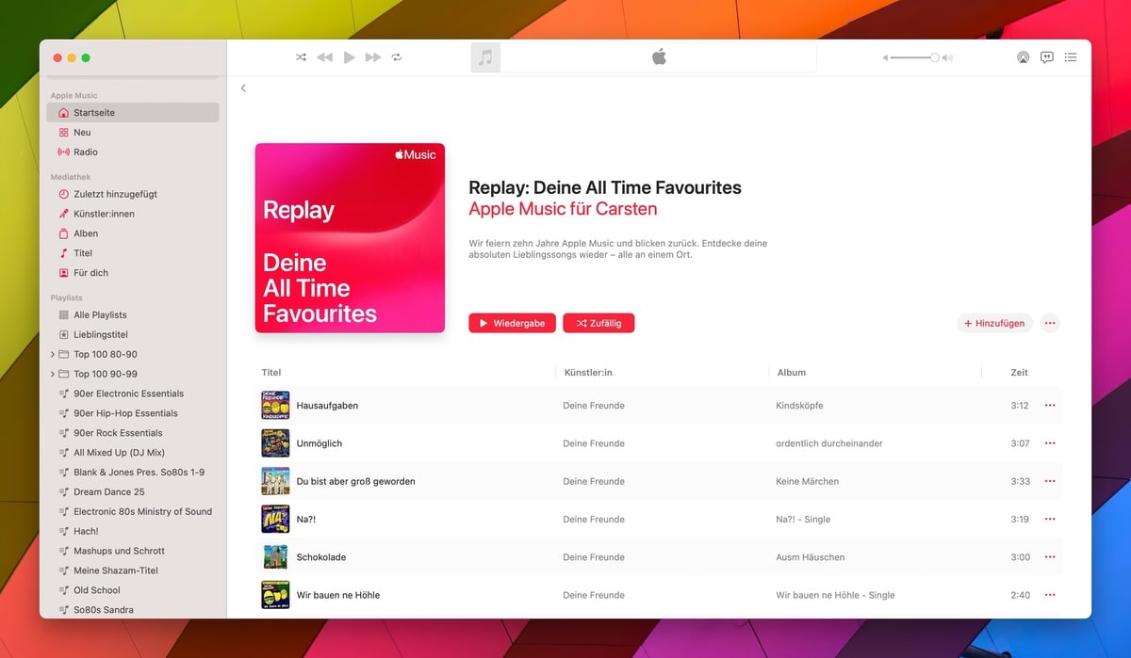Click the Zufällig shuffle button

pos(598,323)
